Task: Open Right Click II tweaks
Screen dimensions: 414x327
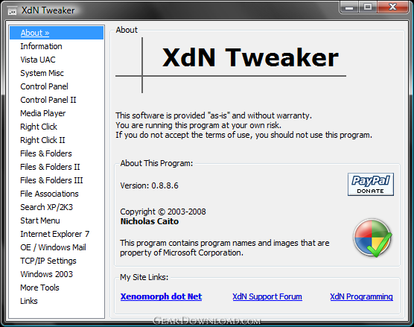Action: [42, 140]
